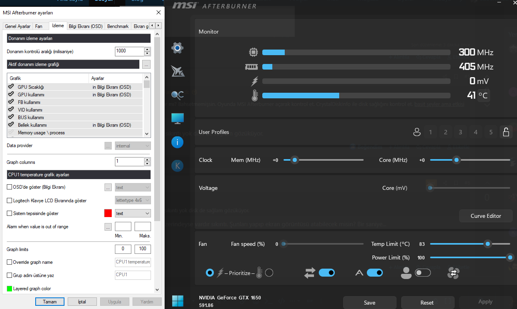Viewport: 517px width, 309px height.
Task: Open Afterburner settings gear in the sidebar
Action: [x=177, y=48]
